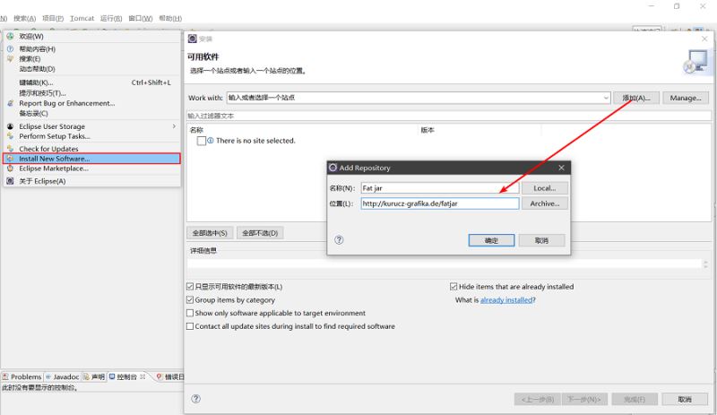Switch to the Problems tab

coord(22,376)
